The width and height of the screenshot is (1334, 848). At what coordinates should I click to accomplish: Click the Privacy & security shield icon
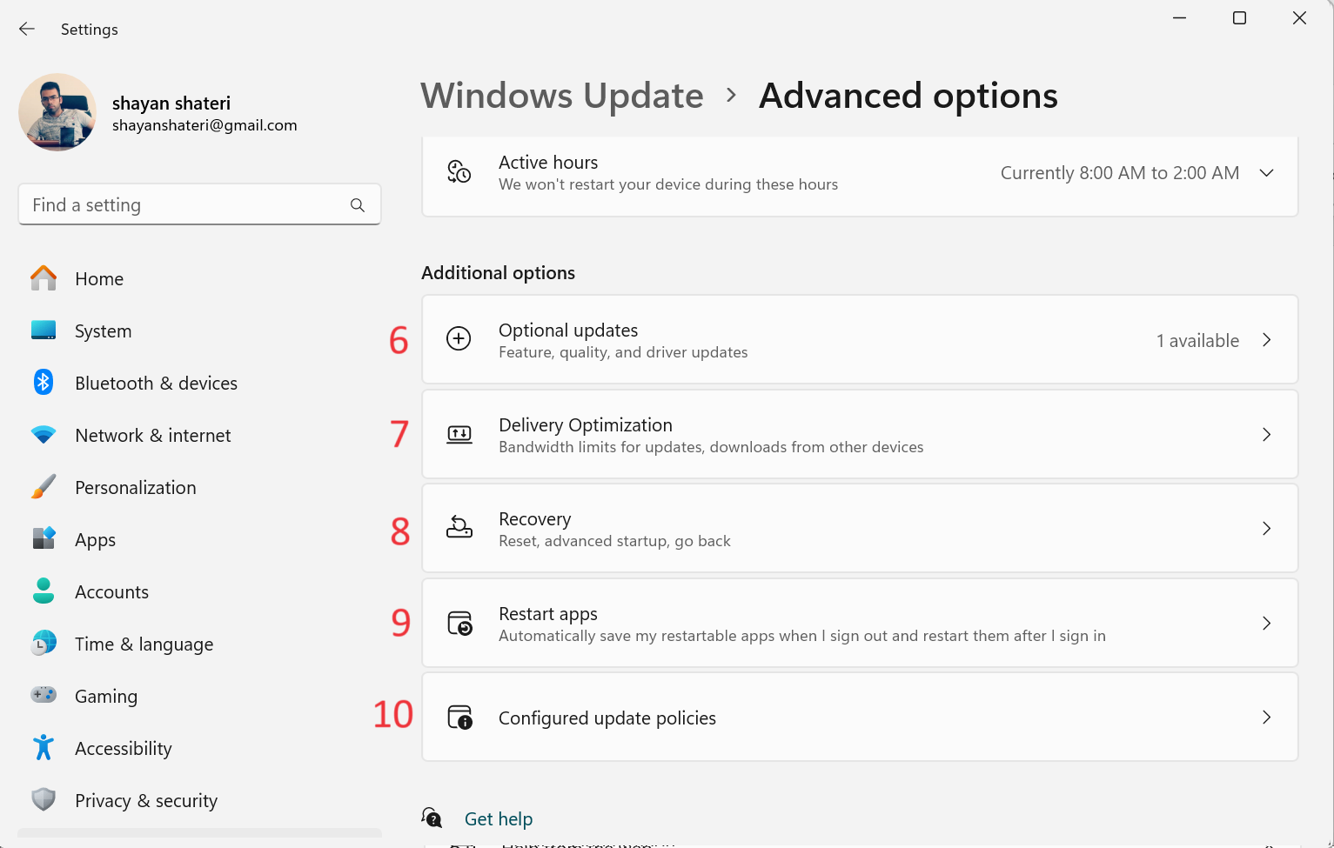44,799
